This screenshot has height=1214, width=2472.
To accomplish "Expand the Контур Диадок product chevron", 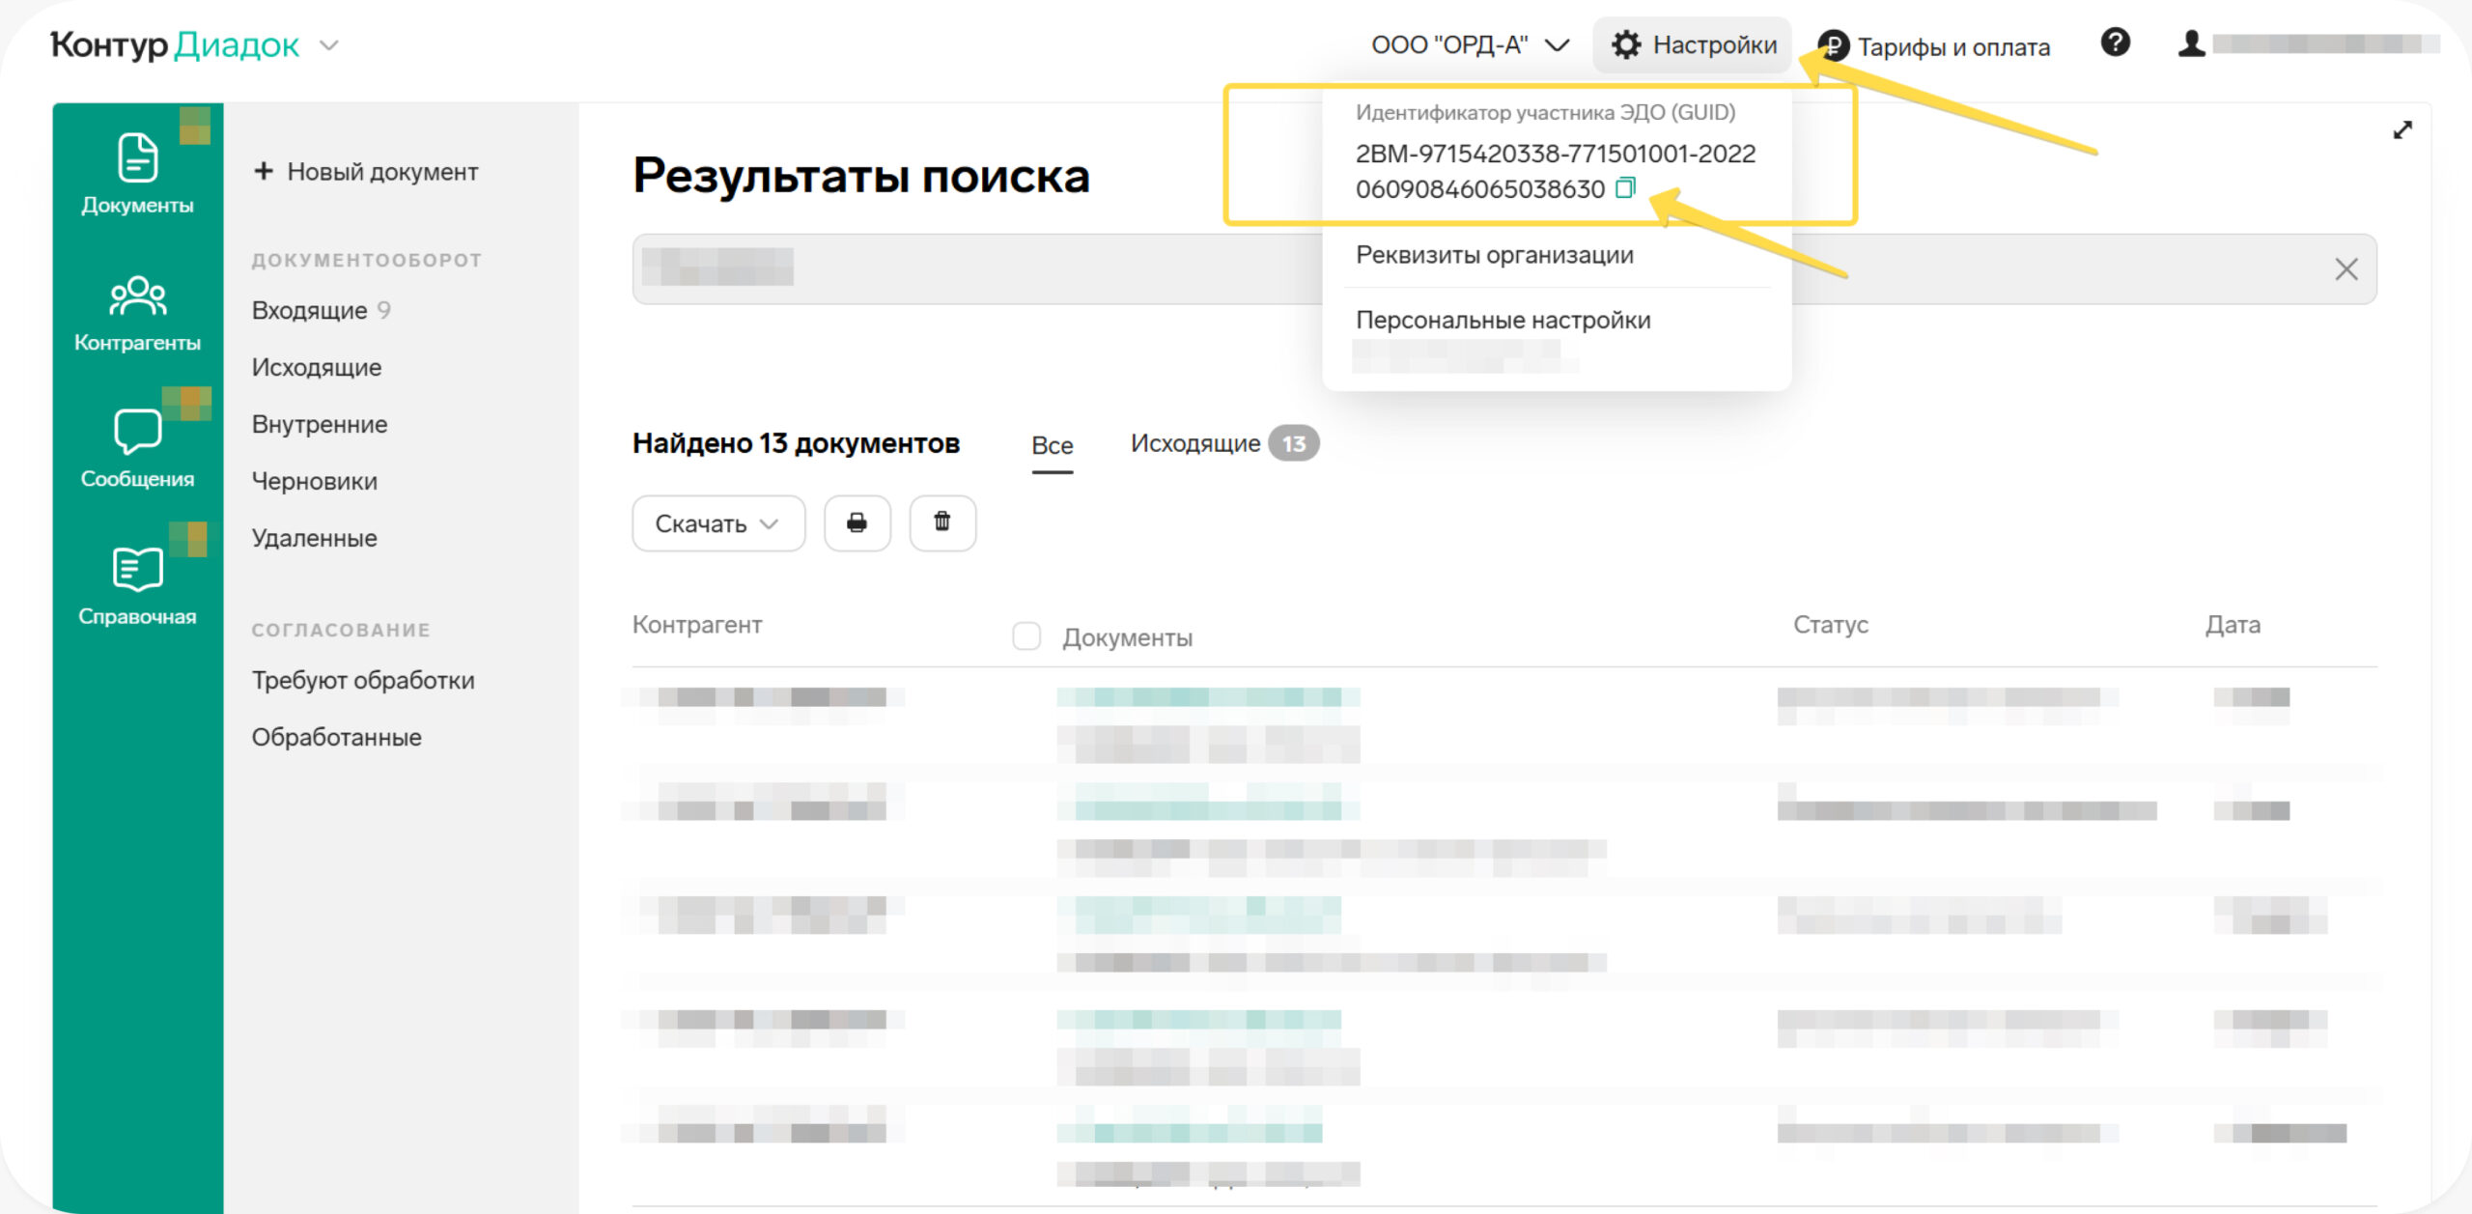I will 329,45.
